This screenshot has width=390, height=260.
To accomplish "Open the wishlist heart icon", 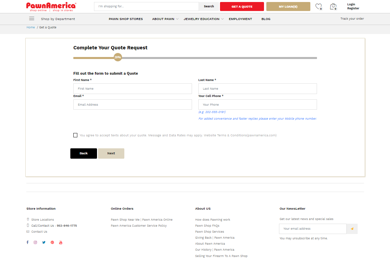I will pyautogui.click(x=318, y=6).
